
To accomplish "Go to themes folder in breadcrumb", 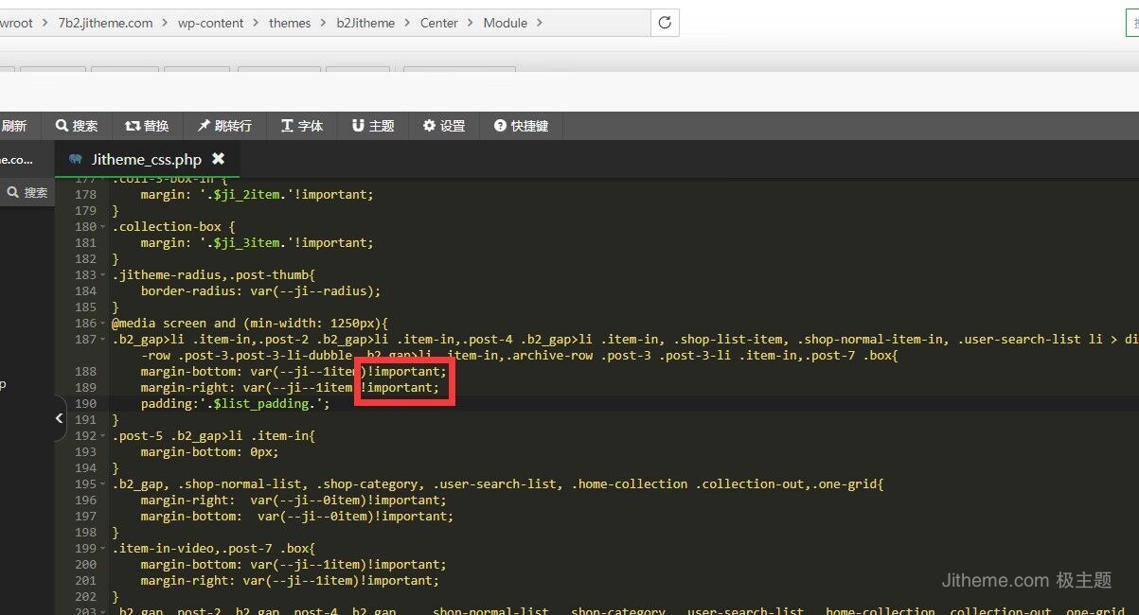I will point(290,23).
